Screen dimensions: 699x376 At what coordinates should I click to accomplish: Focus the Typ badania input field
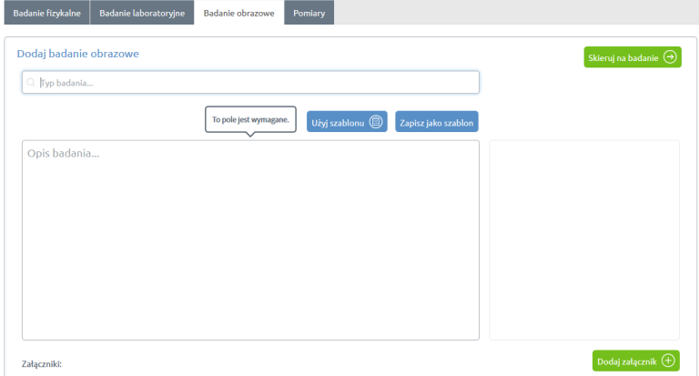[255, 83]
